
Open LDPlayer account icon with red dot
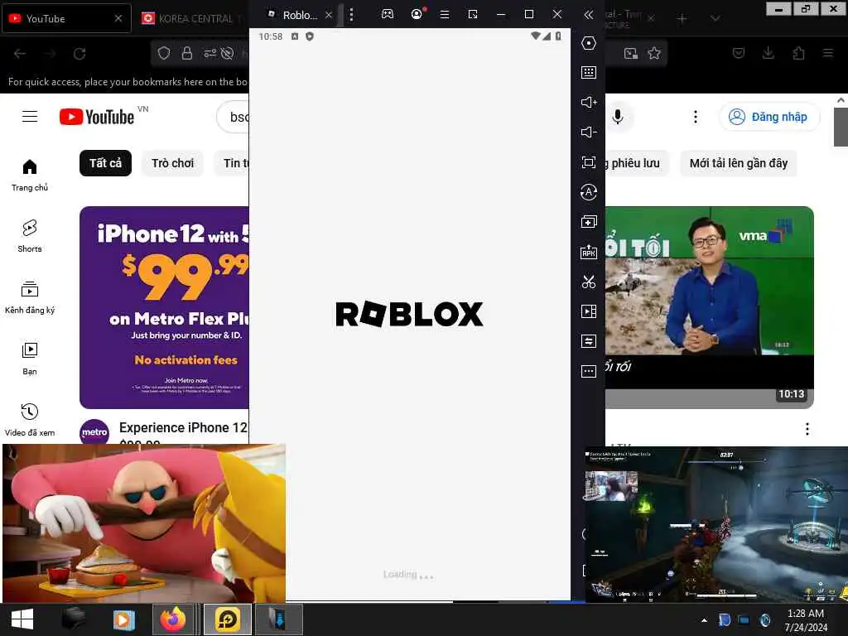[x=417, y=14]
